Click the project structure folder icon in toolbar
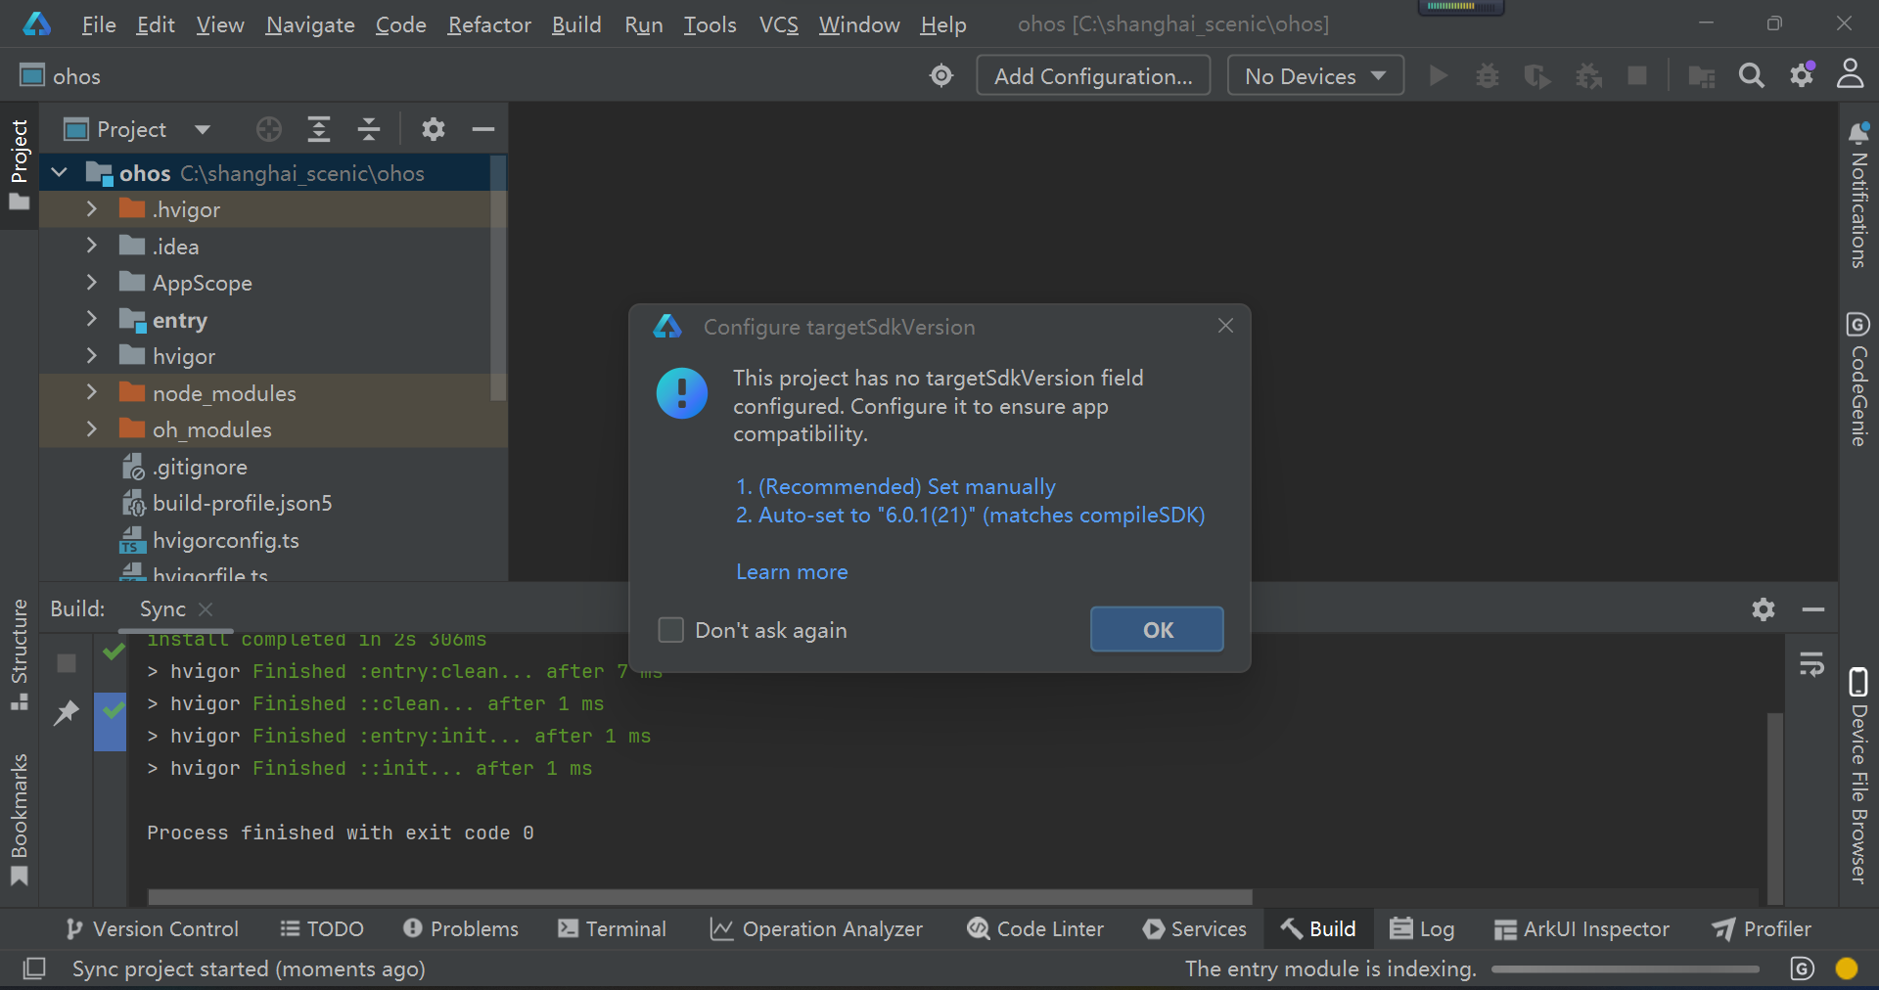 [x=1701, y=75]
